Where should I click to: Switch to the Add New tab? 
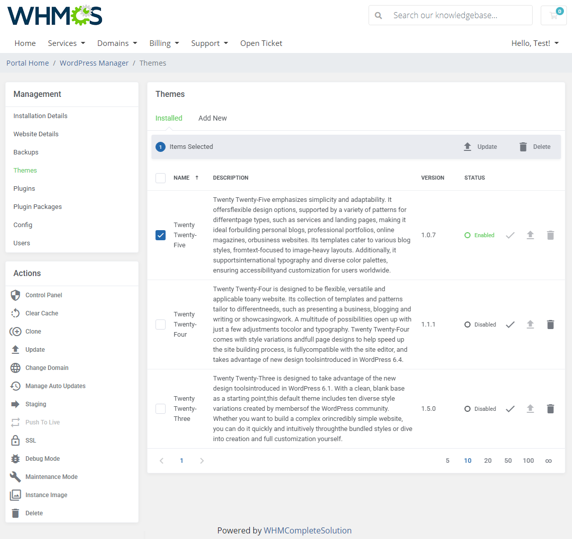pos(213,118)
